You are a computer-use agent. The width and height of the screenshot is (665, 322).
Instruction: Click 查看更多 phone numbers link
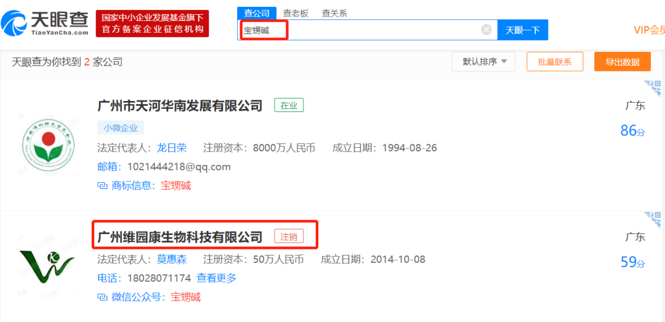point(216,278)
